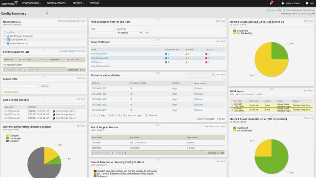Click the Admin (Logout) link
Image resolution: width=316 pixels, height=178 pixels.
[293, 3]
